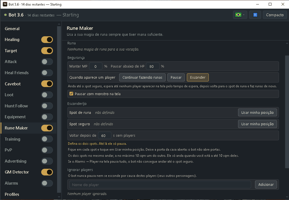Viewport: 289px width, 200px height.
Task: Click the 'Nenhuma magia de runa' message
Action: pos(103,49)
